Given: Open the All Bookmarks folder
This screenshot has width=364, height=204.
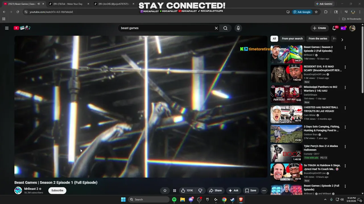Looking at the screenshot, I should [x=352, y=19].
